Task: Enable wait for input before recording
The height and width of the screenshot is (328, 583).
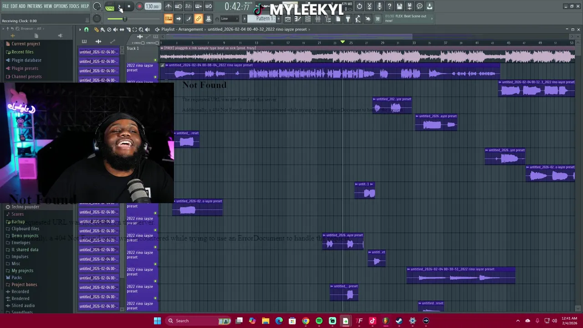Action: click(178, 6)
